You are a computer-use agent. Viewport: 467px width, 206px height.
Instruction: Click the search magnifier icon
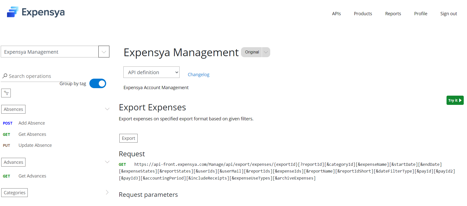click(5, 76)
